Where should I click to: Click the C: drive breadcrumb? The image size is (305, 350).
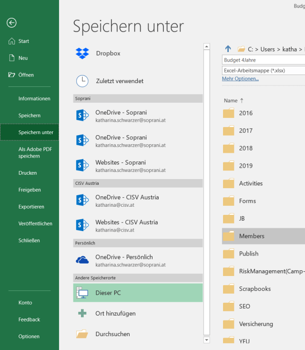pos(250,49)
